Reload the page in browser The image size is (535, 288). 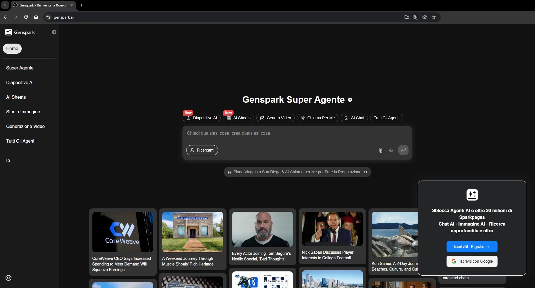point(26,17)
